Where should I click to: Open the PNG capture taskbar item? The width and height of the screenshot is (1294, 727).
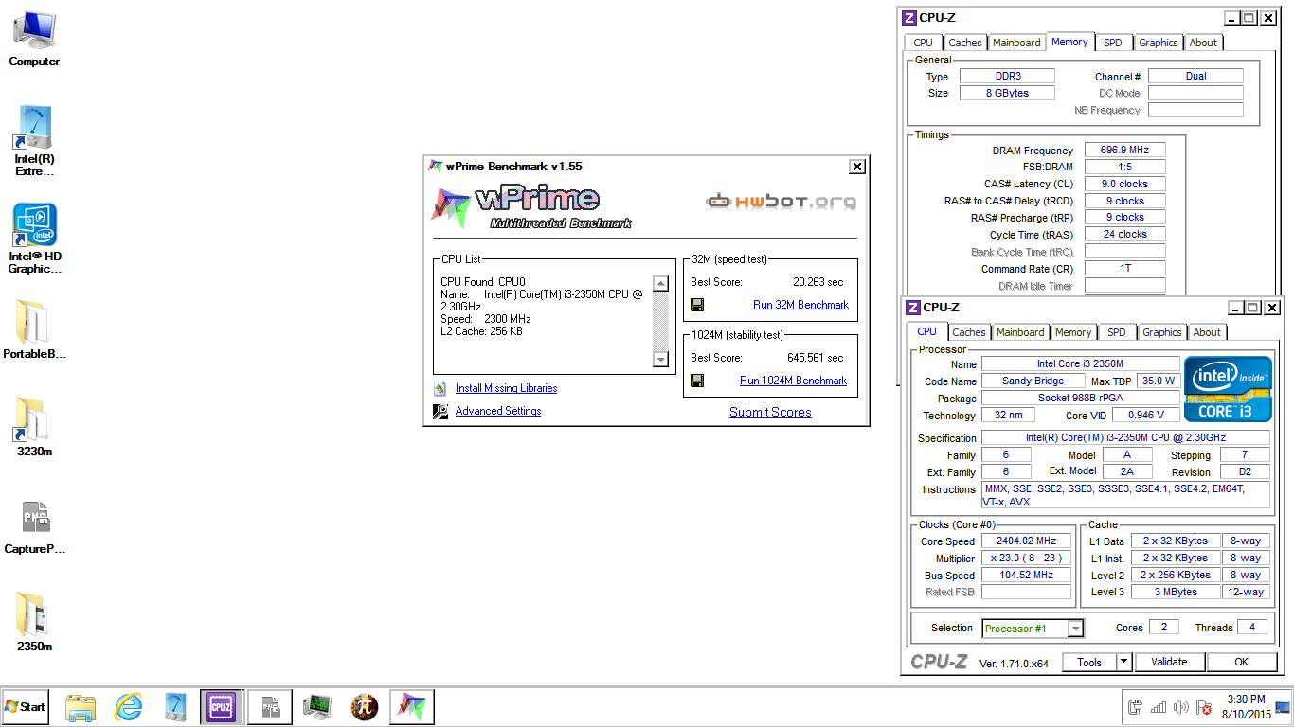pos(269,706)
